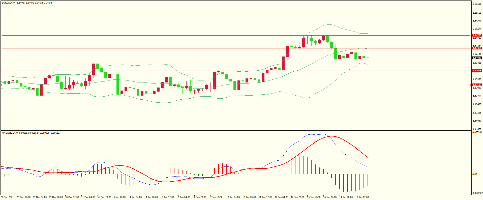Select the 1.14798 red price tag
Screen dimensions: 483x200
pyautogui.click(x=477, y=36)
